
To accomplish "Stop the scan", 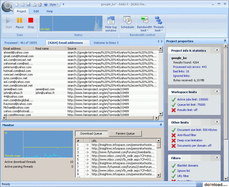I will point(31,23).
